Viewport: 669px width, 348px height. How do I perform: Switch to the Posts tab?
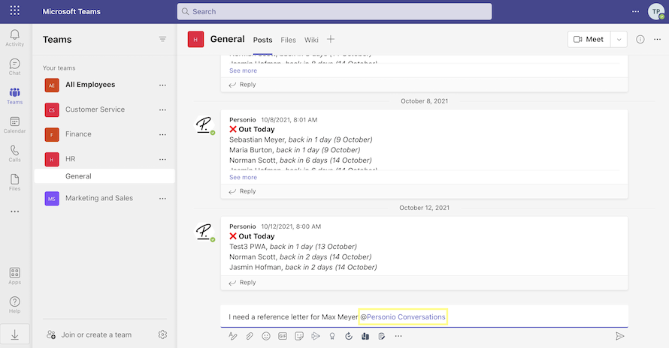(x=262, y=40)
